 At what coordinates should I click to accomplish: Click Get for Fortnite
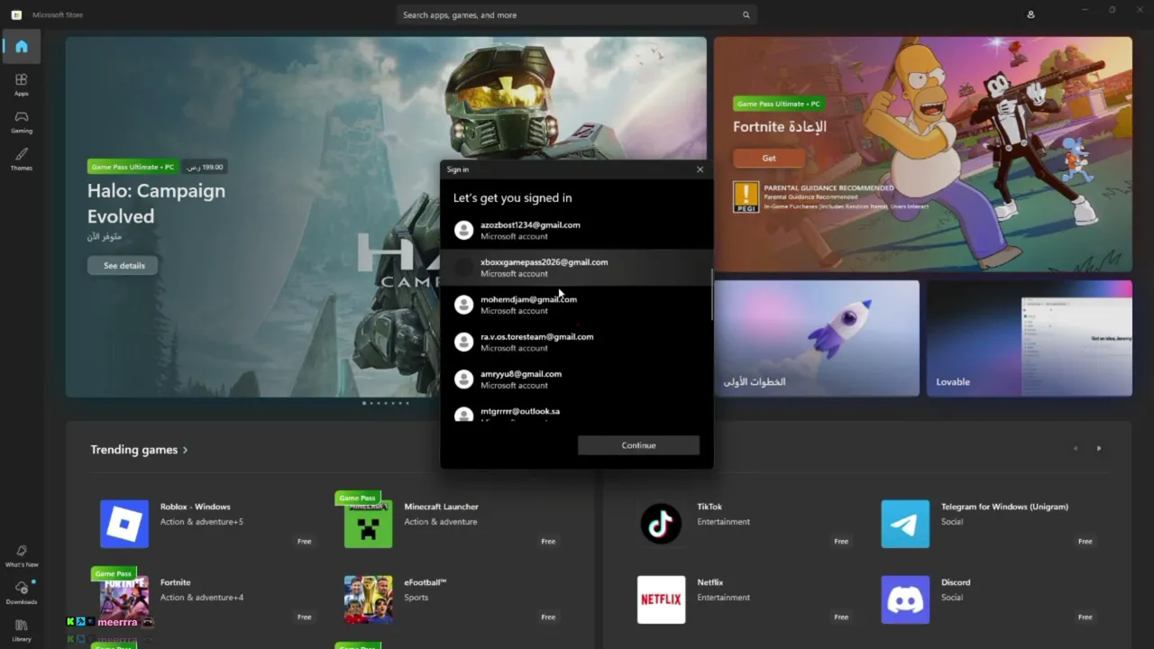(x=769, y=158)
